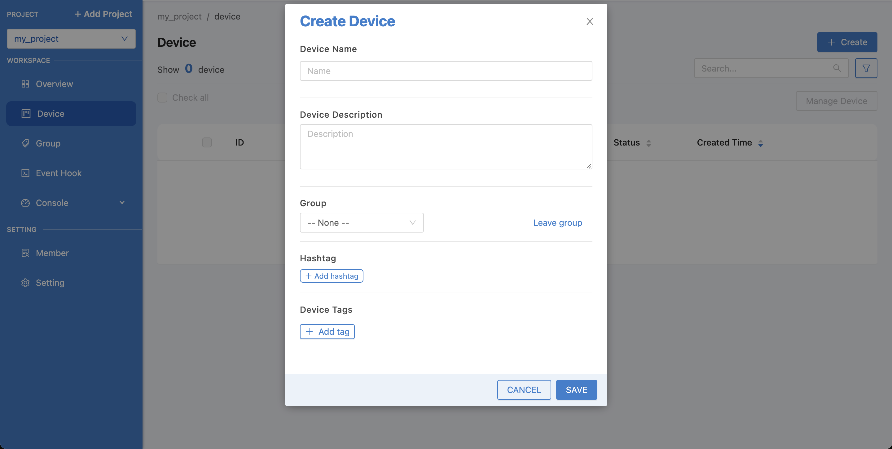
Task: Click Add hashtag button
Action: [332, 276]
